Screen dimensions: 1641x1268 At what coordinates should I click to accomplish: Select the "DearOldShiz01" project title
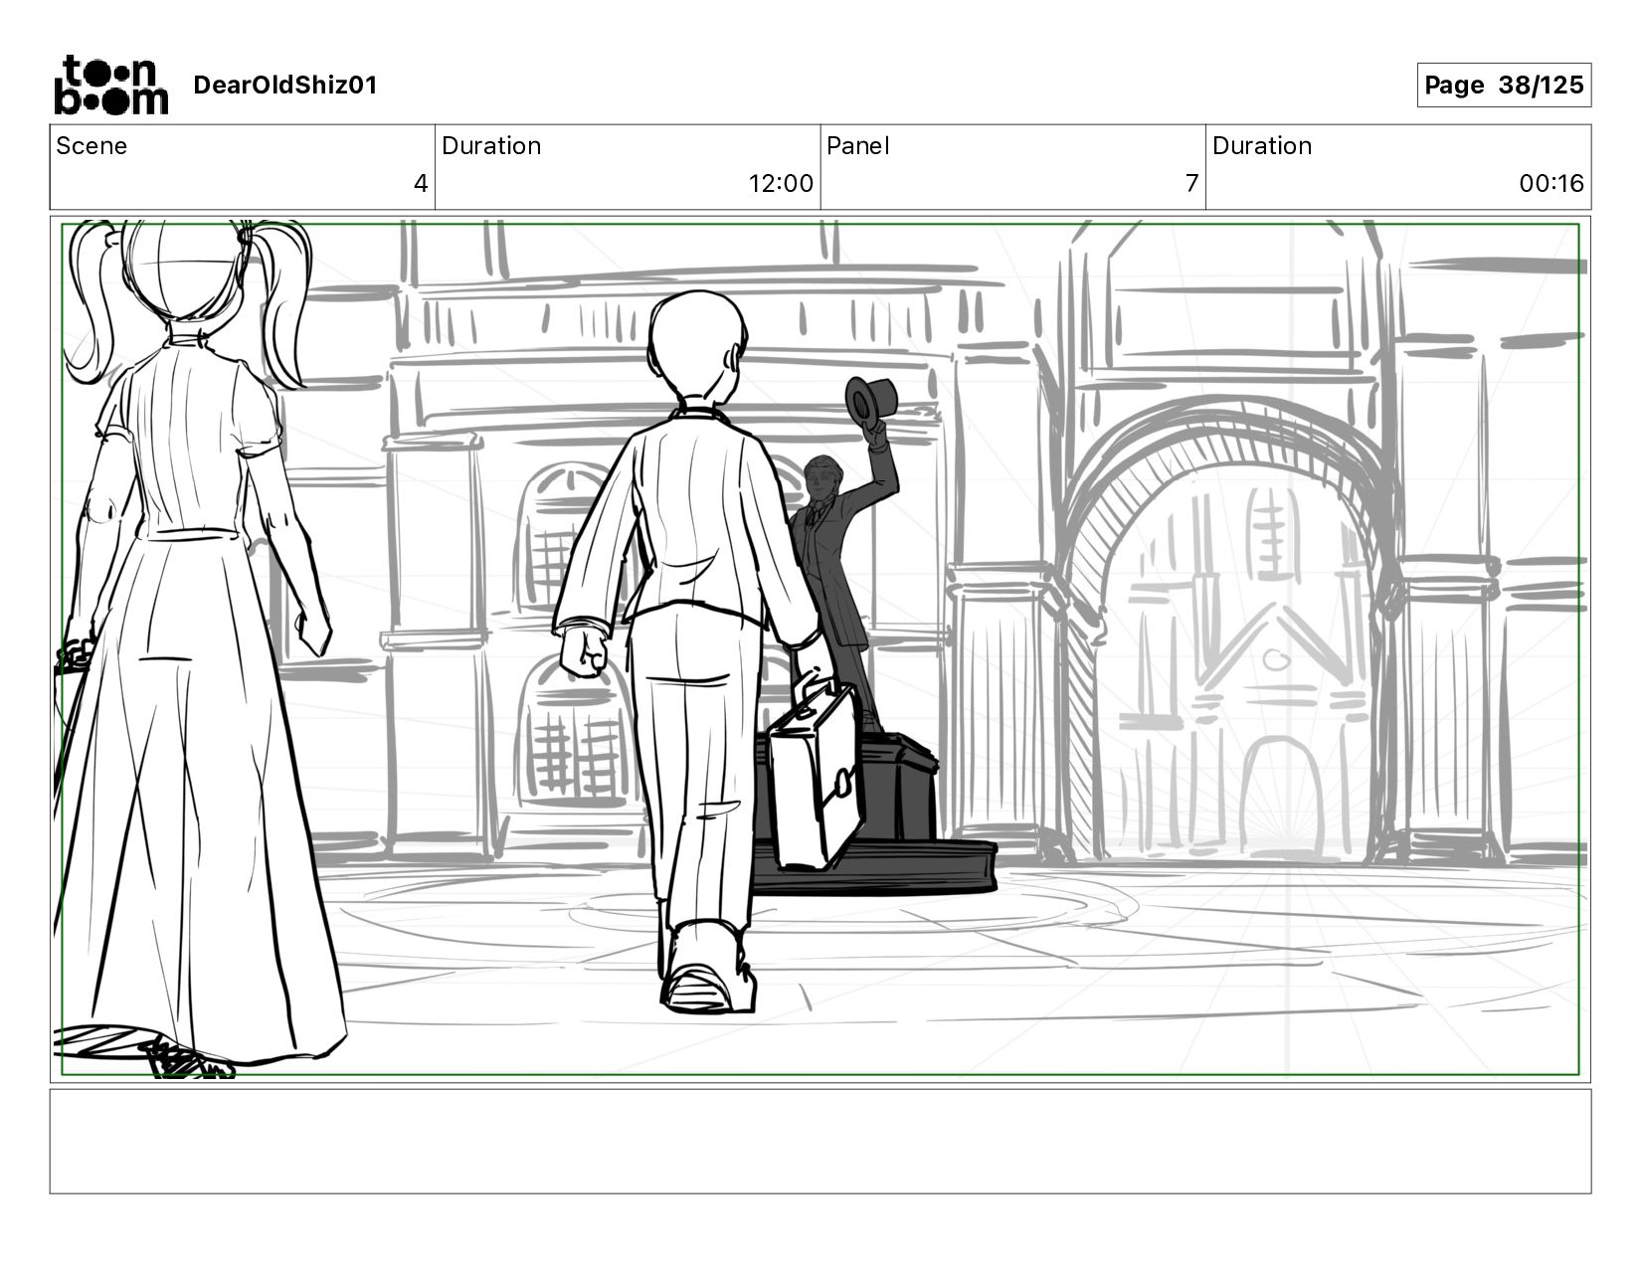click(285, 86)
